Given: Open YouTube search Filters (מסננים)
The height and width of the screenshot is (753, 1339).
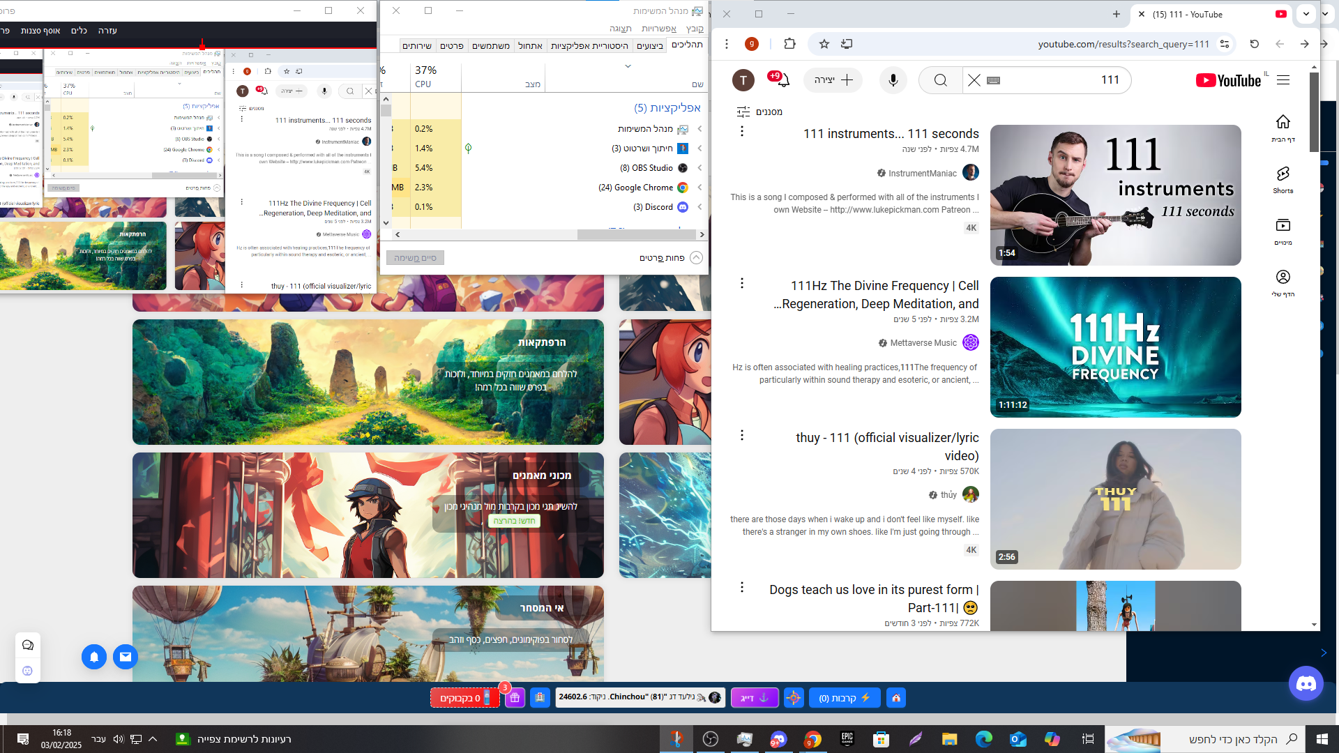Looking at the screenshot, I should (x=760, y=112).
